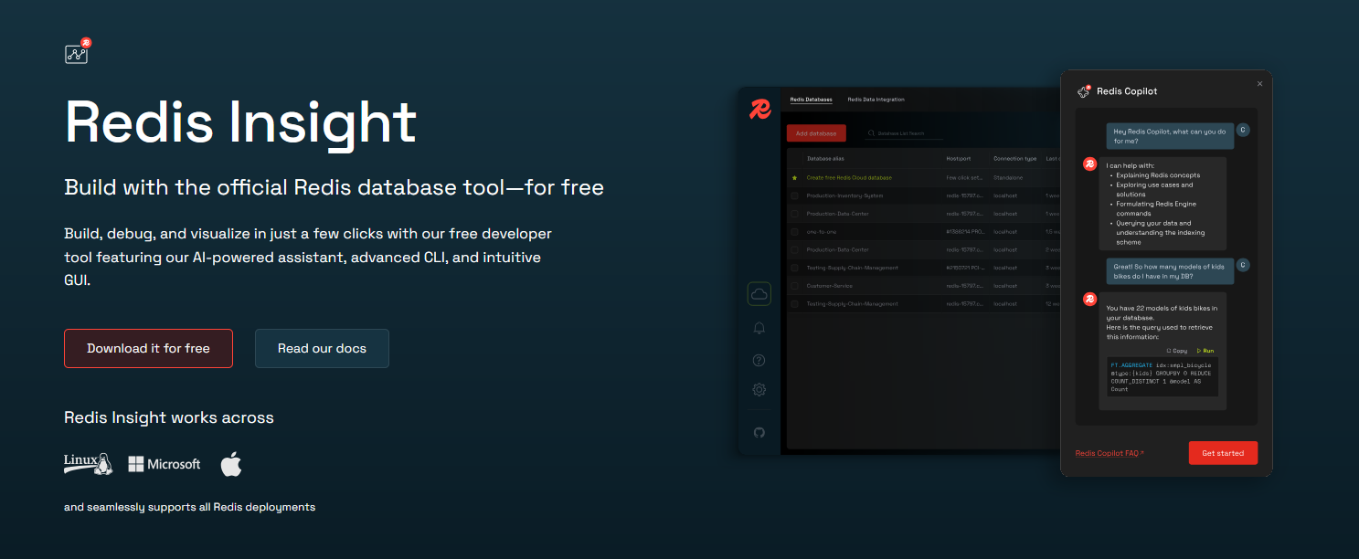The height and width of the screenshot is (559, 1359).
Task: Select the Production-Inventory-System database name
Action: point(844,195)
